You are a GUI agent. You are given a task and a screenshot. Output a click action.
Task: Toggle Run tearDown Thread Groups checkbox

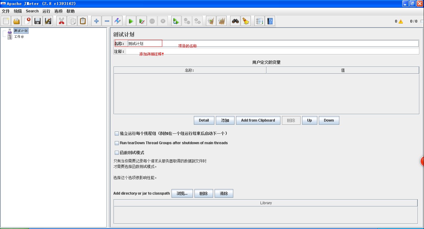[117, 143]
